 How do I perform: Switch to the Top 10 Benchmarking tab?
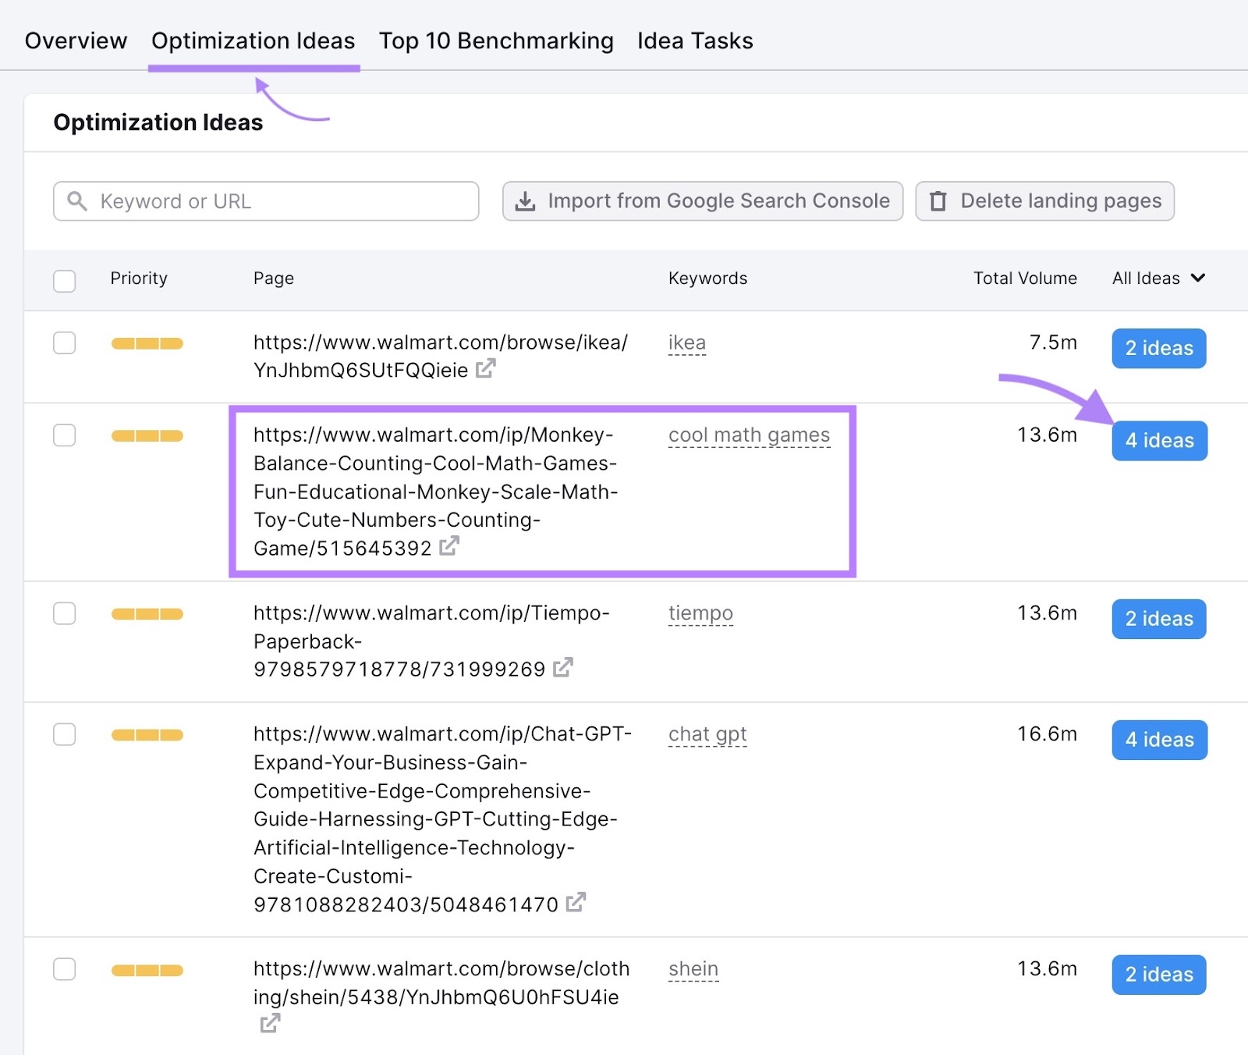tap(496, 41)
